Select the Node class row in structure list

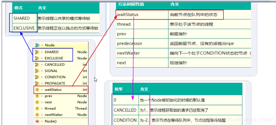[61, 45]
